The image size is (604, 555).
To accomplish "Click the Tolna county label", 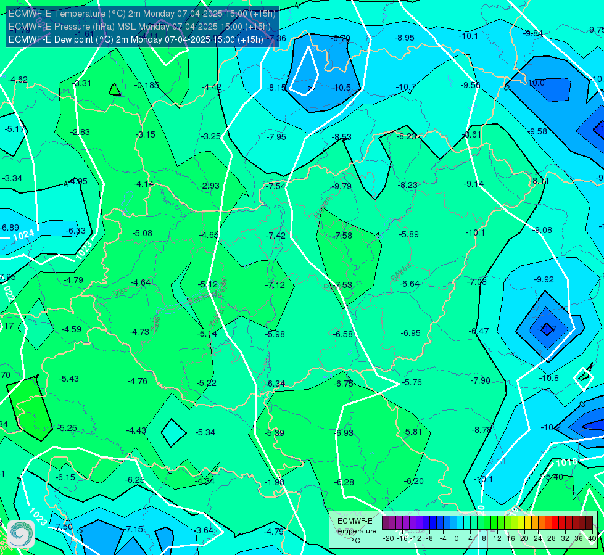I will coord(217,318).
